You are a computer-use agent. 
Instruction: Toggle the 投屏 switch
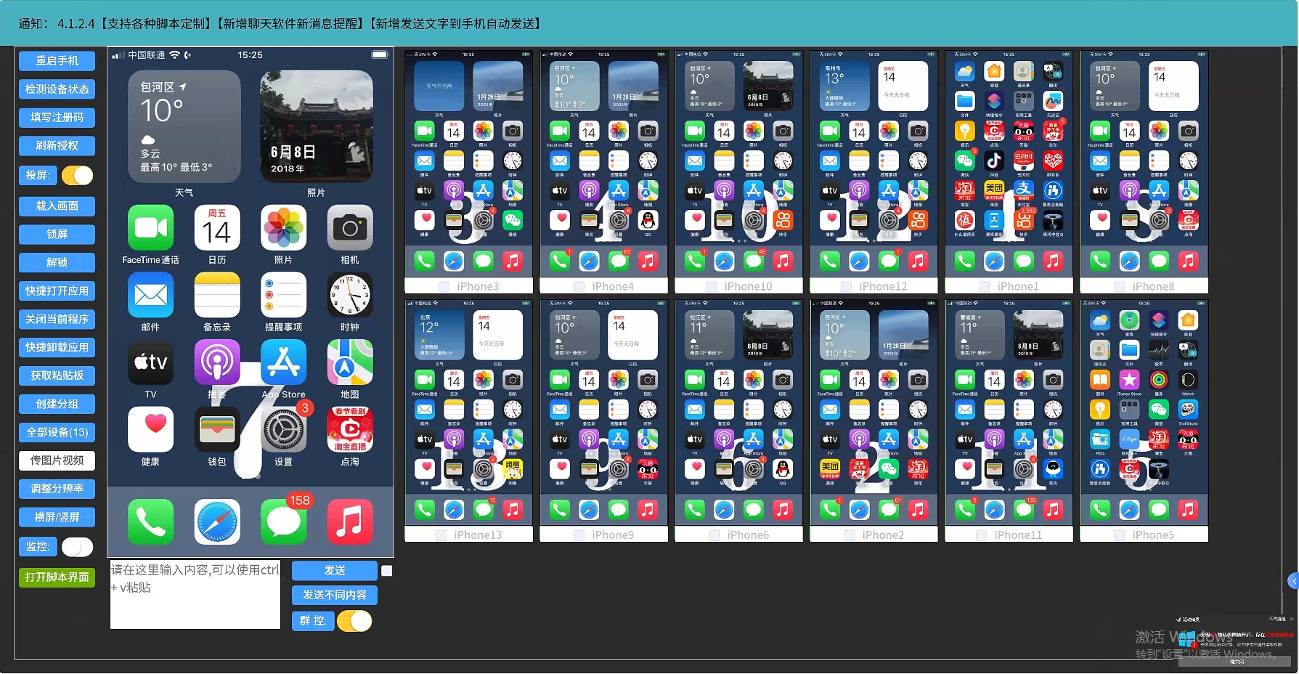[x=77, y=175]
